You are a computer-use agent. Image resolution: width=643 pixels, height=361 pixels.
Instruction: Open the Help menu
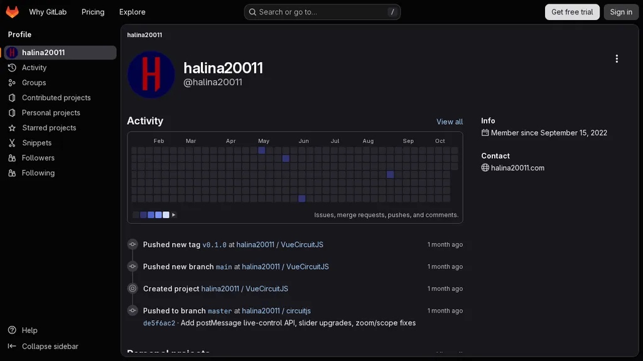[30, 330]
